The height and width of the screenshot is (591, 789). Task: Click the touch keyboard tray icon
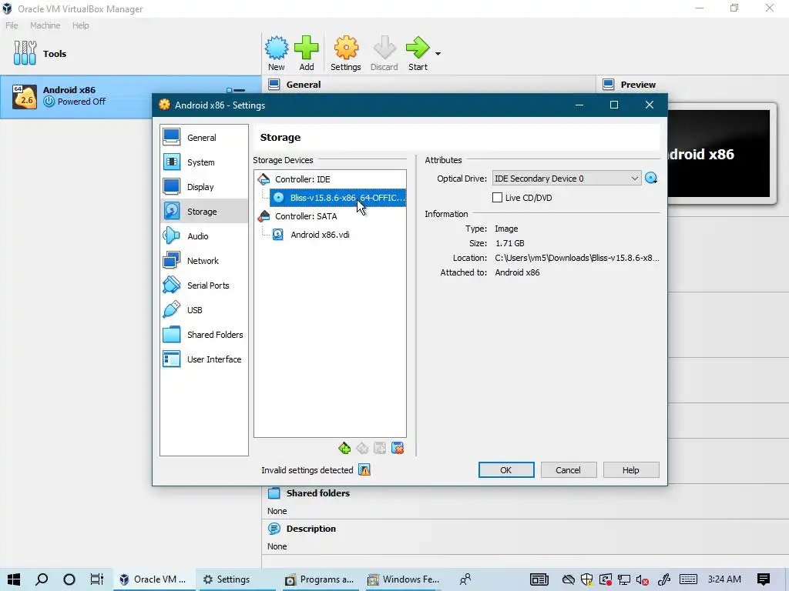[688, 579]
